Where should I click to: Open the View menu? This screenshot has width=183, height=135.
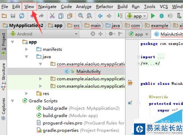[x=29, y=7]
